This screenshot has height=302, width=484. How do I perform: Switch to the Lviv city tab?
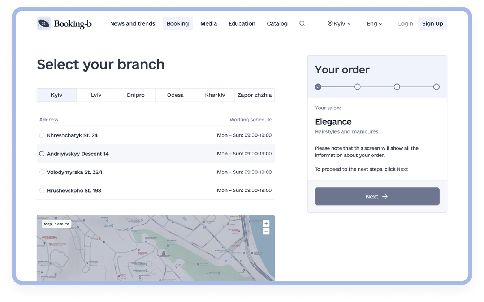[x=96, y=95]
